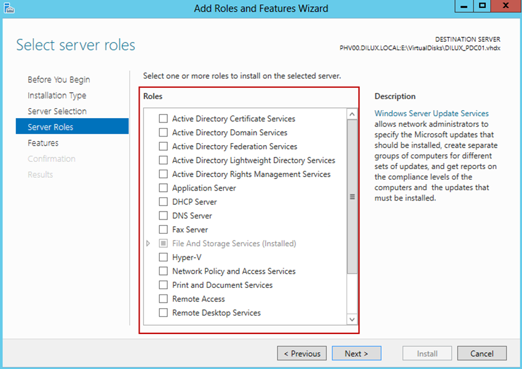522x369 pixels.
Task: Minimize the Add Roles and Features Wizard
Action: point(464,6)
